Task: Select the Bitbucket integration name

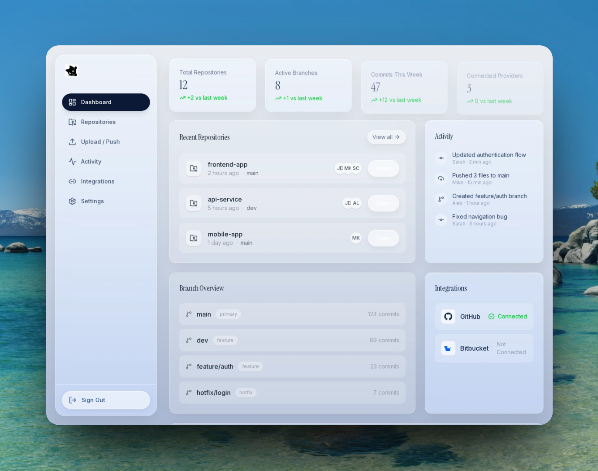Action: (474, 348)
